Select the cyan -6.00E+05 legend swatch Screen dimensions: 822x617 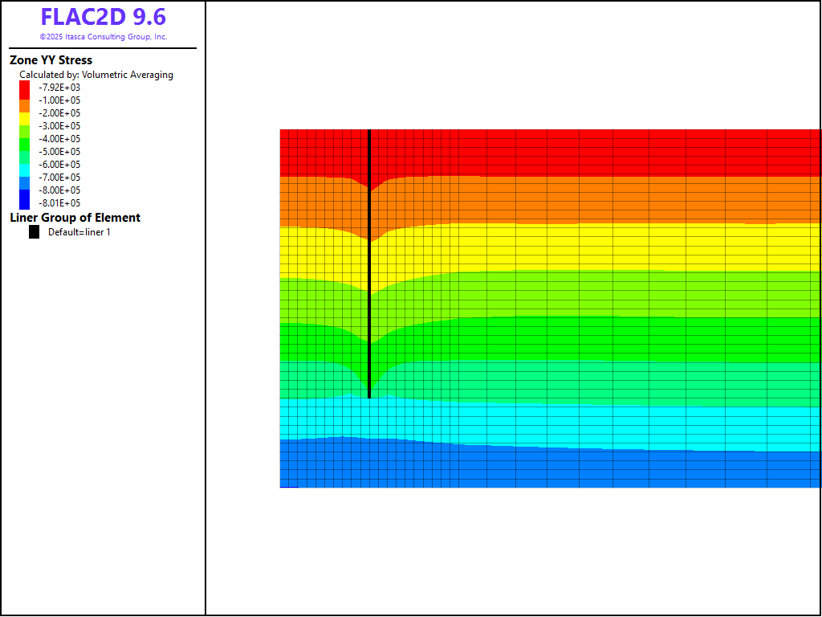pos(24,165)
